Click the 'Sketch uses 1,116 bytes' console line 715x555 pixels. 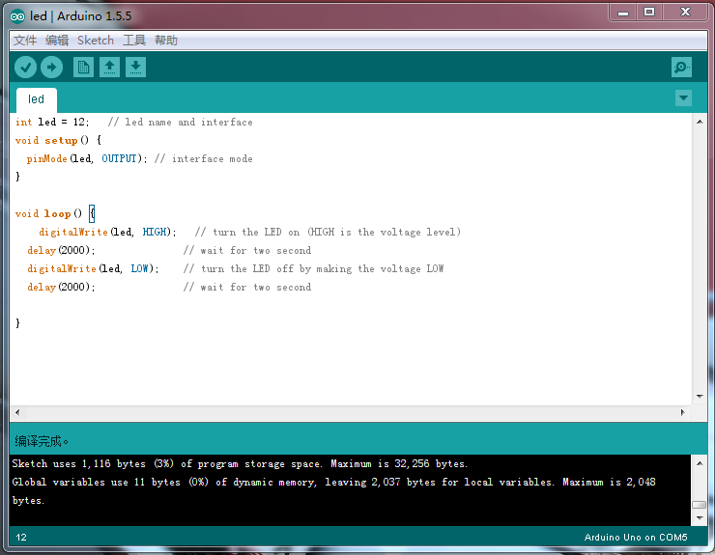coord(240,464)
